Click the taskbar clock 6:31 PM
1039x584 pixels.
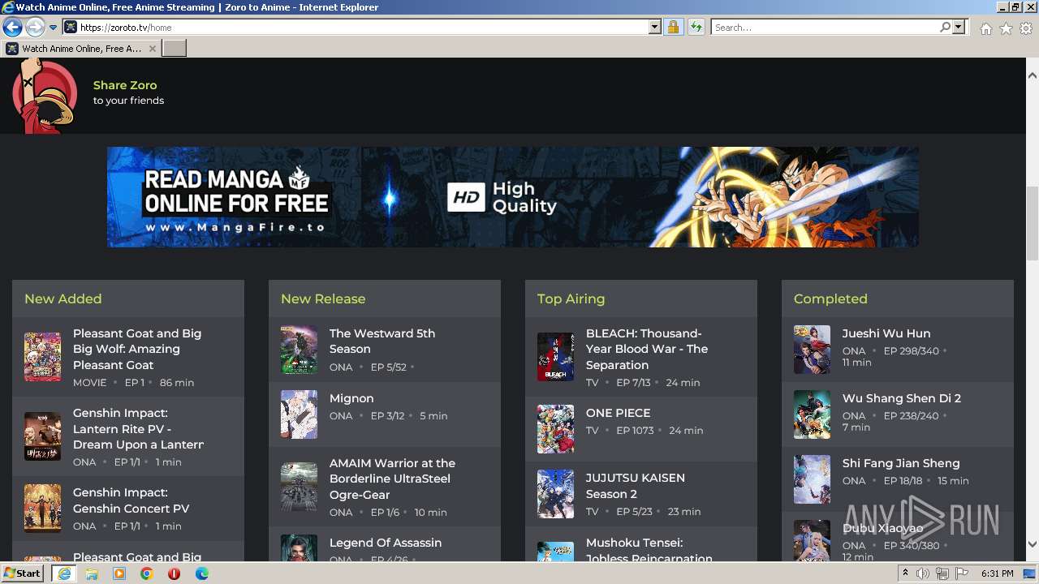coord(998,573)
